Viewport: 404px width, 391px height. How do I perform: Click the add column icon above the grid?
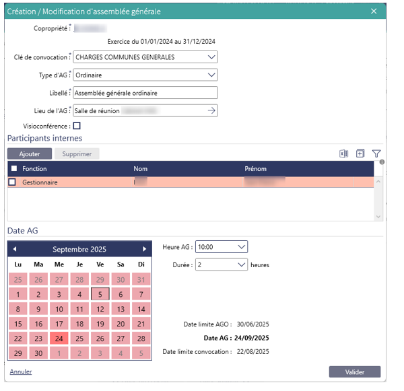360,153
